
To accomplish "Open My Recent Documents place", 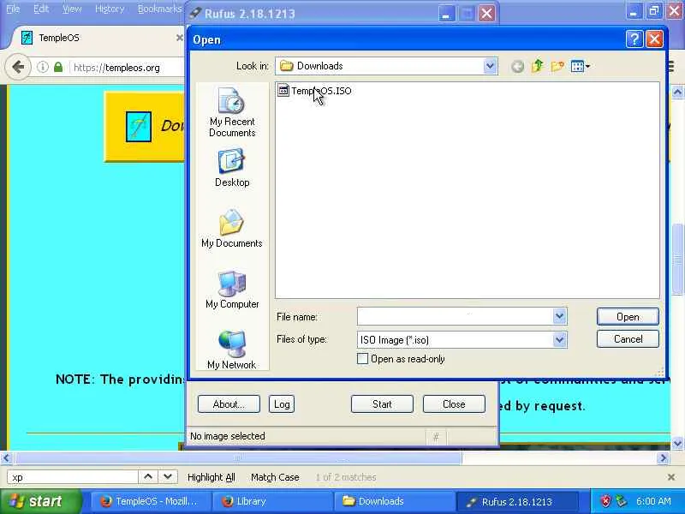I will pyautogui.click(x=232, y=112).
